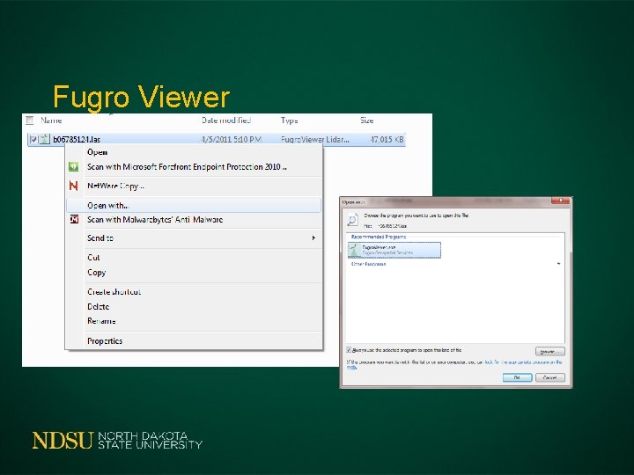Click the b06785124.las file icon

(45, 139)
